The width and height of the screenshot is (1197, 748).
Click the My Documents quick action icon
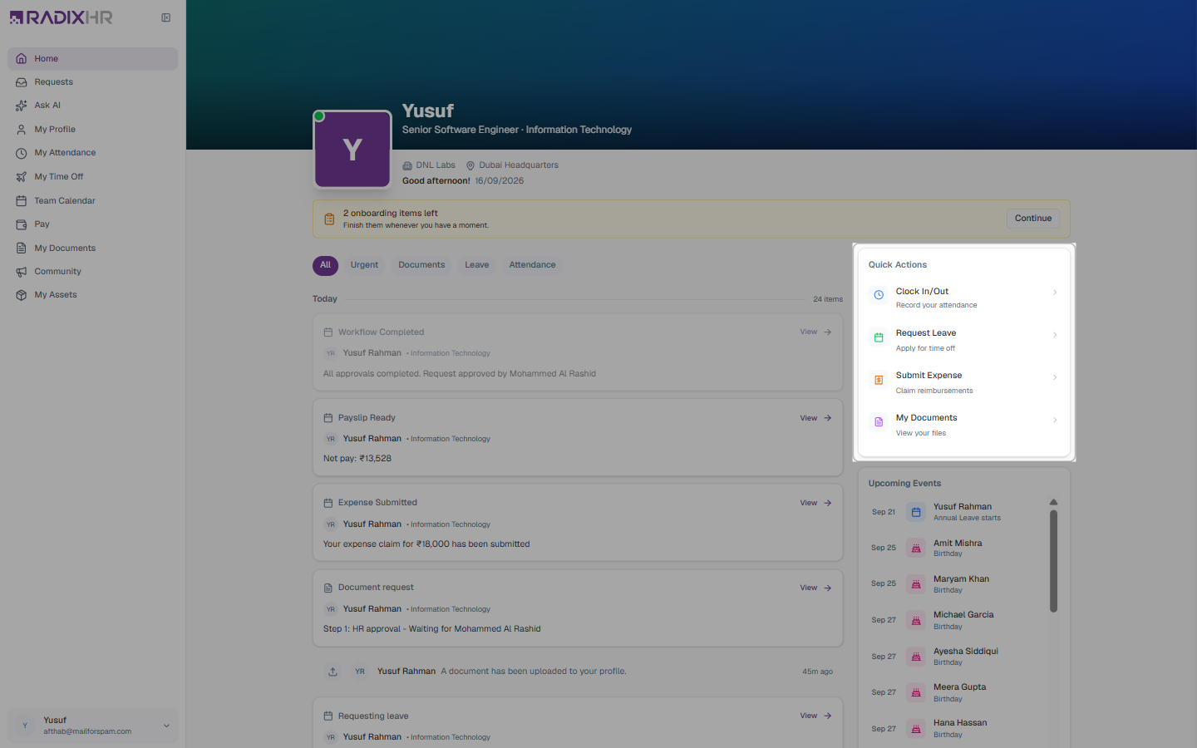879,422
